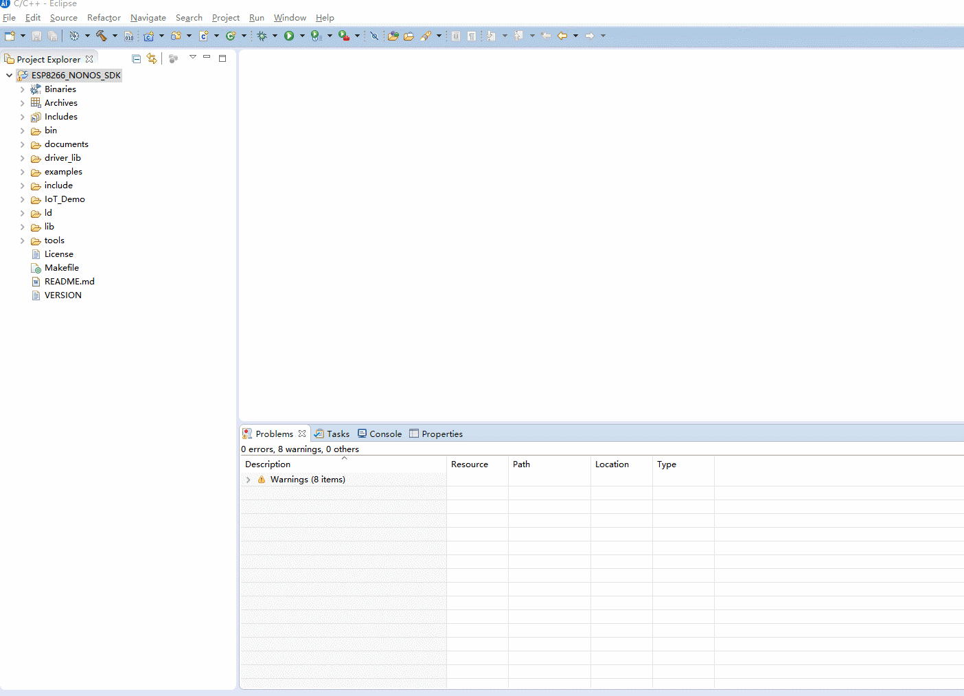Click the External Tools run icon
This screenshot has width=964, height=696.
coord(344,36)
